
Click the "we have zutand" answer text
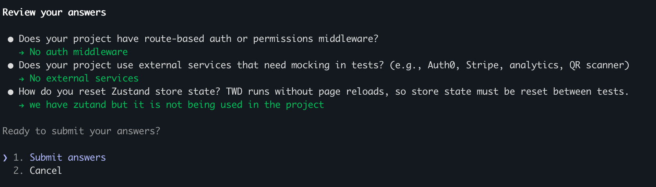click(177, 105)
